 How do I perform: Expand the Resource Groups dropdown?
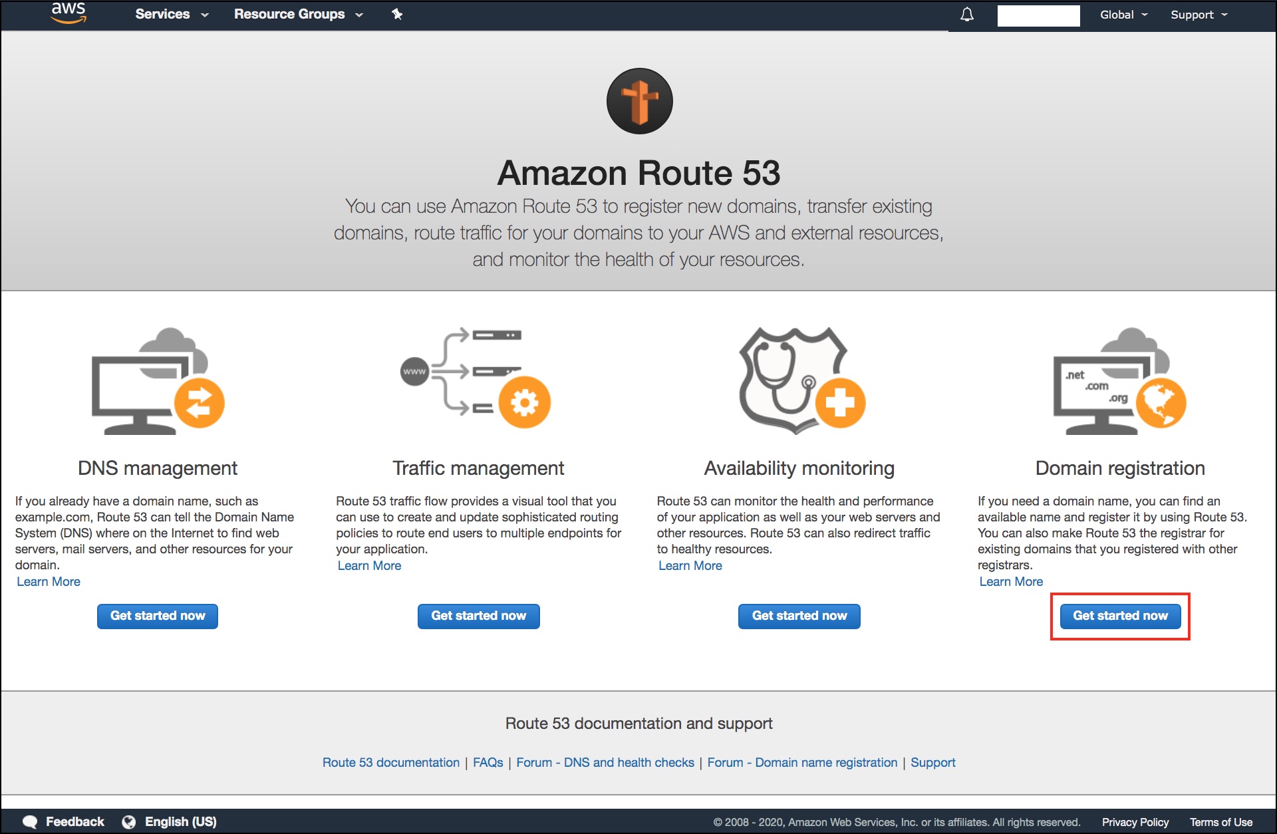point(299,14)
